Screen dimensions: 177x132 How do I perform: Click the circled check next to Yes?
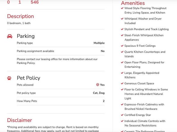tap(98, 85)
